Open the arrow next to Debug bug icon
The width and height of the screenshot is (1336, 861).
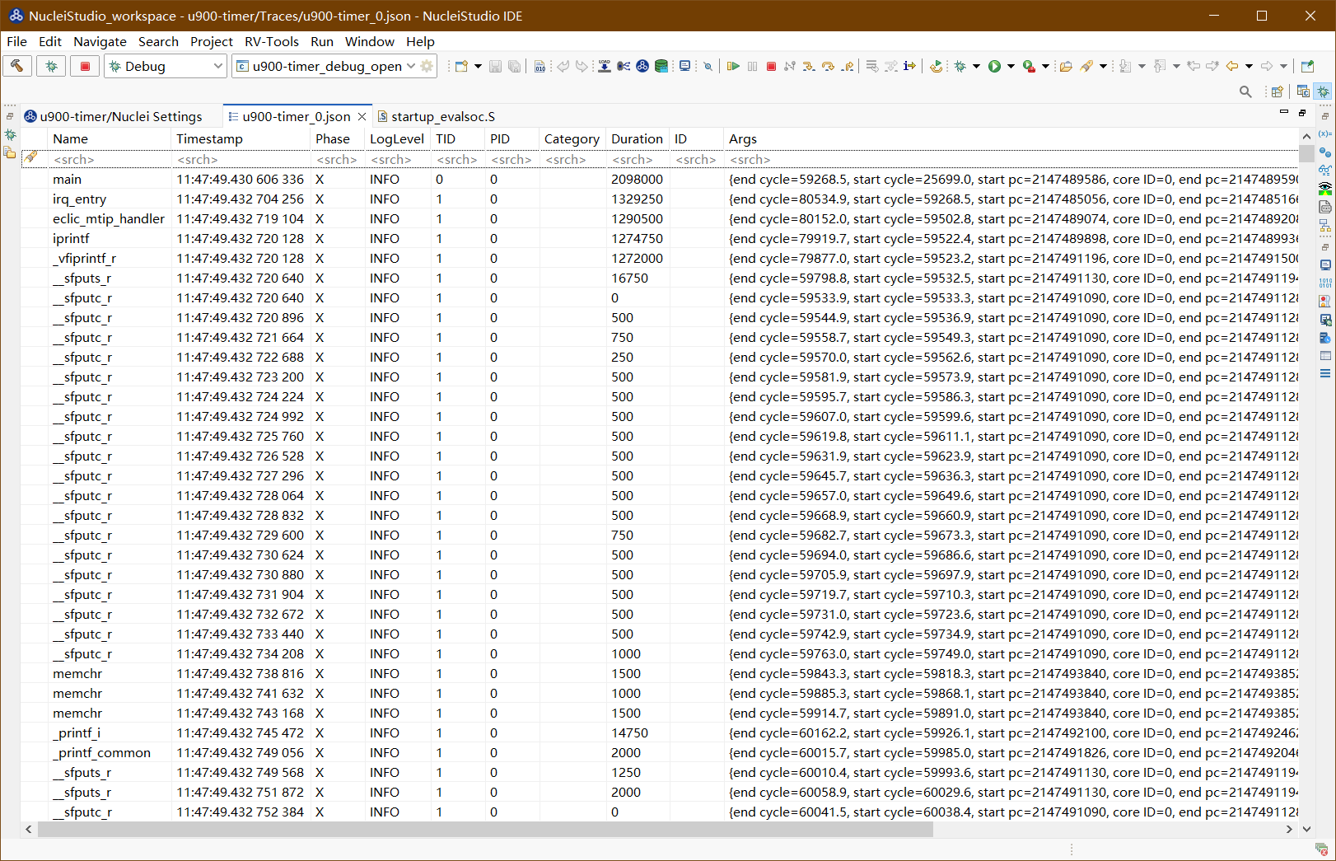tap(976, 66)
